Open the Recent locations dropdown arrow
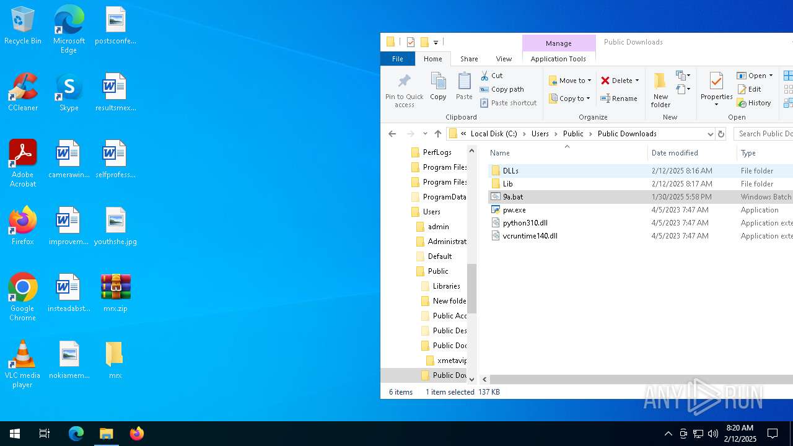The image size is (793, 446). 425,134
